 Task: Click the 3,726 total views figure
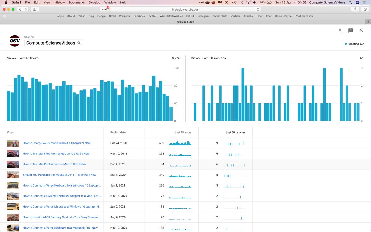pos(176,58)
